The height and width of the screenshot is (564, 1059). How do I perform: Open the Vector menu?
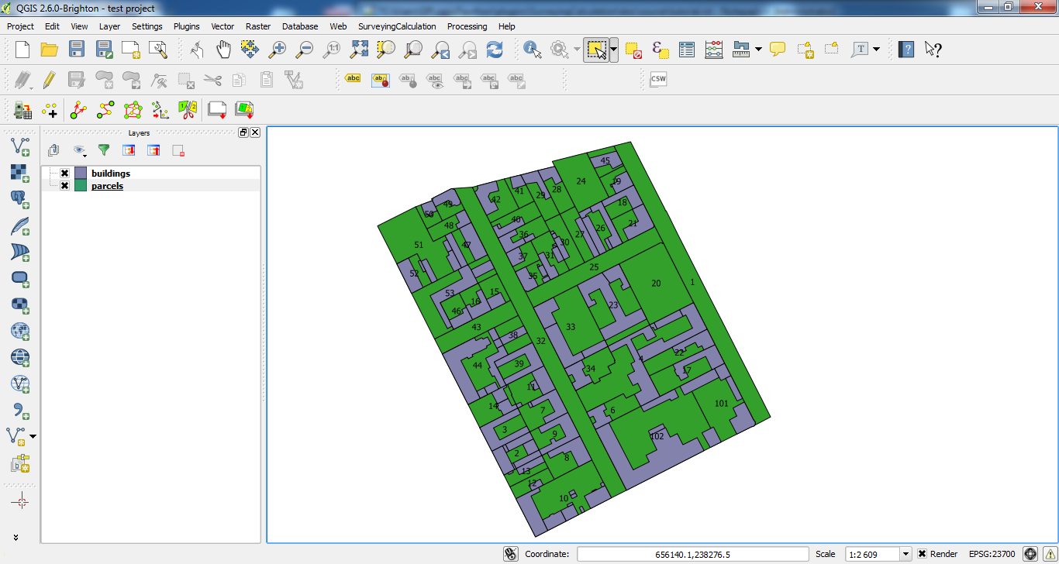222,26
